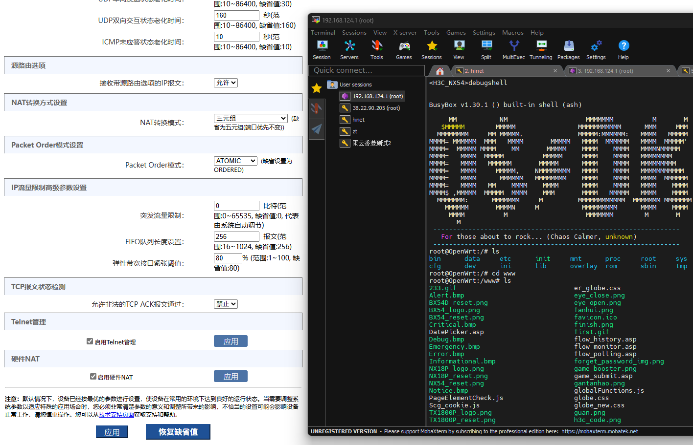The image size is (693, 445).
Task: Click the Help question-mark toolbar icon
Action: point(624,46)
